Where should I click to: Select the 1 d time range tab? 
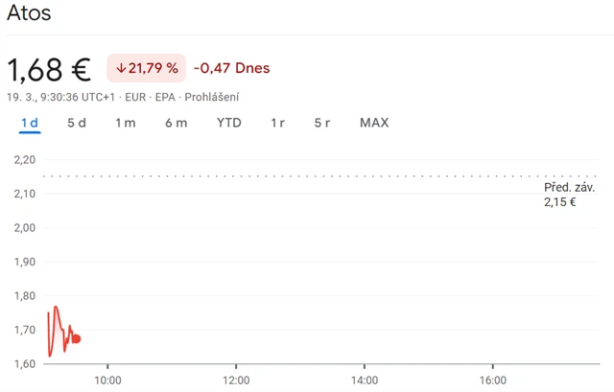[30, 123]
